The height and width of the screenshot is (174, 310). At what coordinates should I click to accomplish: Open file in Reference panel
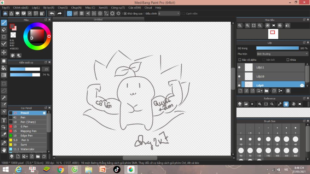tap(246, 104)
